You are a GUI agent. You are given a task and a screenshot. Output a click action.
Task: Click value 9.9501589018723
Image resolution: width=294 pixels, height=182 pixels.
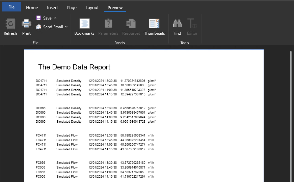pyautogui.click(x=133, y=122)
